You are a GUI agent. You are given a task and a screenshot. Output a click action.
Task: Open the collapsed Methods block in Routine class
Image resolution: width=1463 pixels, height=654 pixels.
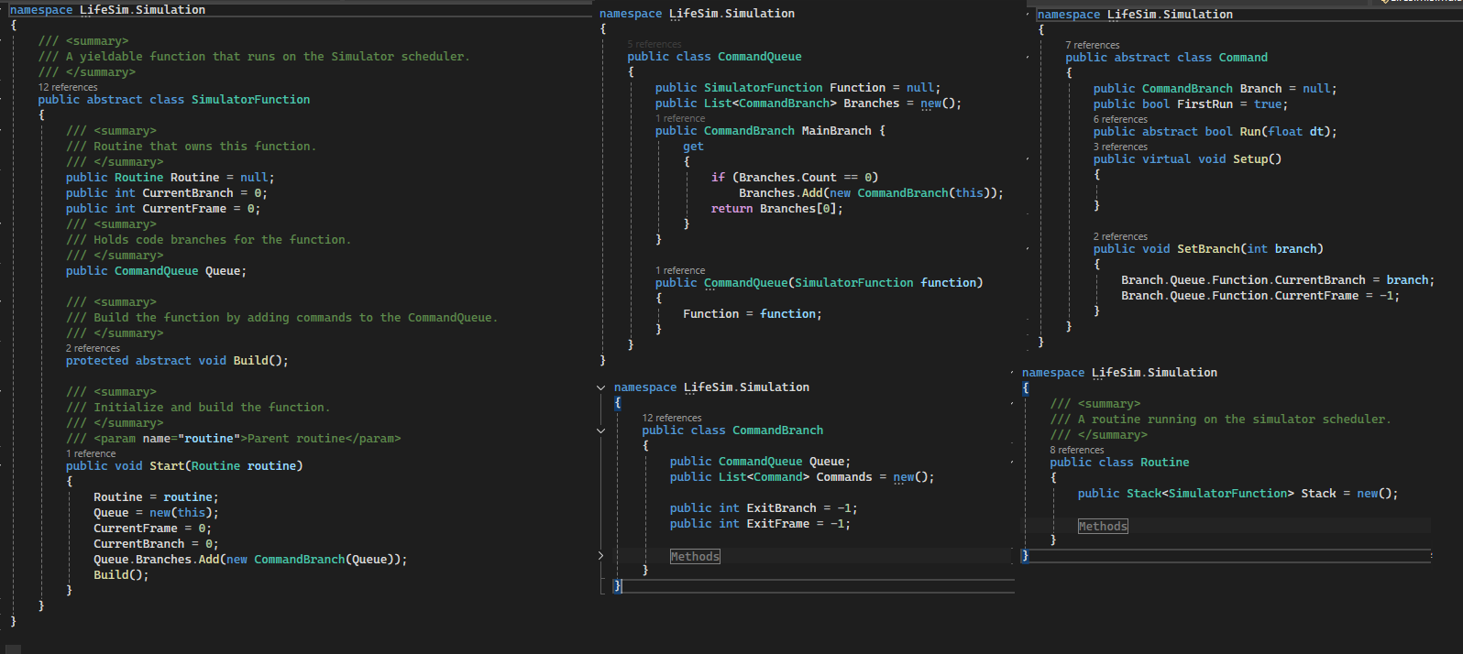(x=1103, y=526)
